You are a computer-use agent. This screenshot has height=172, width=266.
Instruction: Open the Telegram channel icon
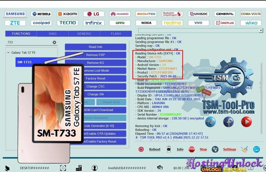coord(211,122)
